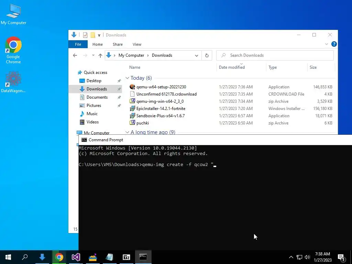
Task: Sort by Name column header
Action: pos(135,67)
